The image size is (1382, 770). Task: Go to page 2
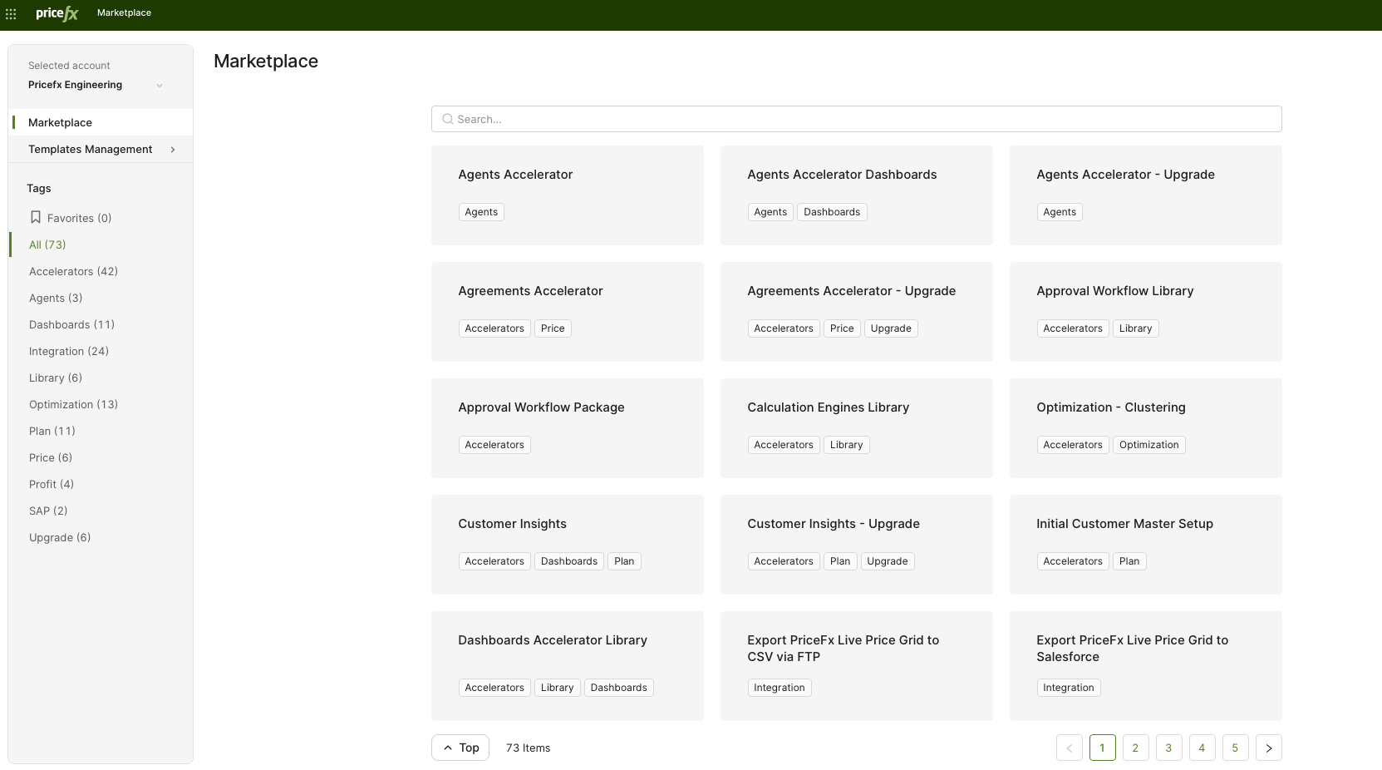point(1136,748)
